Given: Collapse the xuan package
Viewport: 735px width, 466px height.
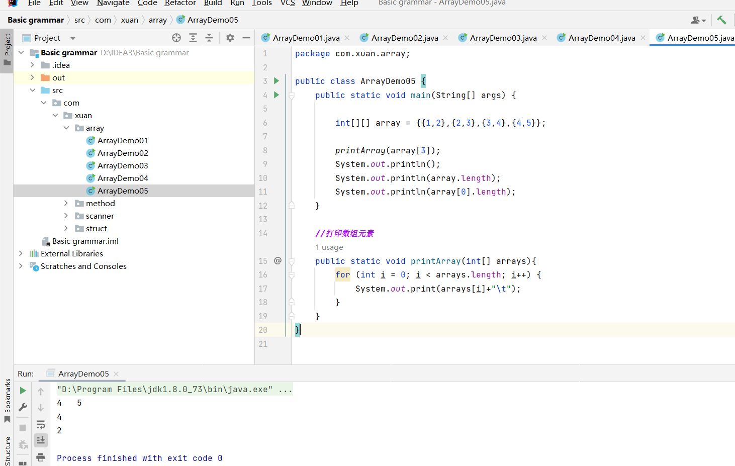Looking at the screenshot, I should 55,115.
